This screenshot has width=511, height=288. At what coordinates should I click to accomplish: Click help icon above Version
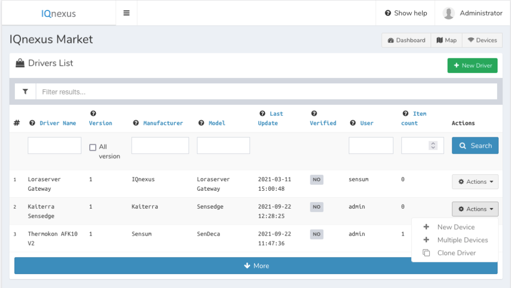(x=93, y=113)
